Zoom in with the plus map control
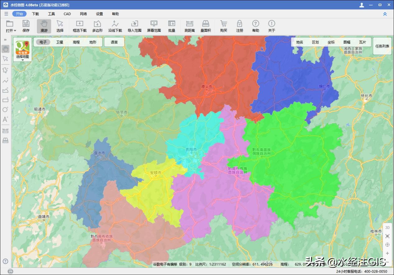Viewport: 394px width, 275px height. click(387, 254)
